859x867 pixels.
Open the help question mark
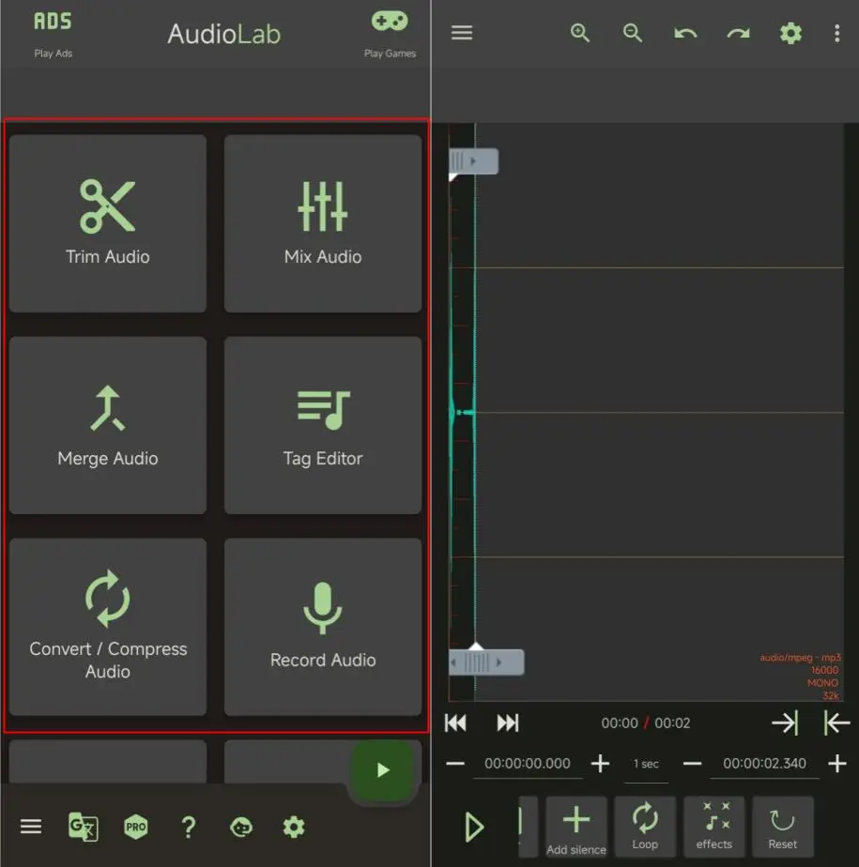pyautogui.click(x=189, y=828)
